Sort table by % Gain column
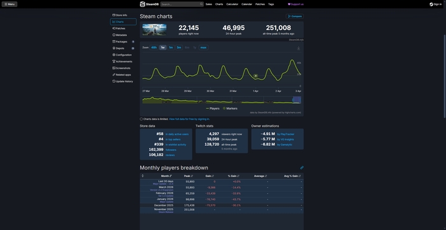This screenshot has height=230, width=446. coord(234,176)
